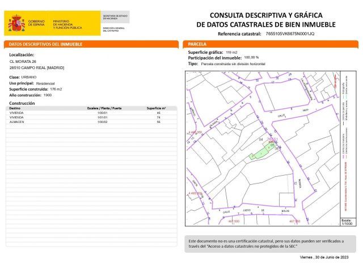Viewport: 363px width, 272px height.
Task: Click surface value 74 in the table
Action: pos(159,117)
